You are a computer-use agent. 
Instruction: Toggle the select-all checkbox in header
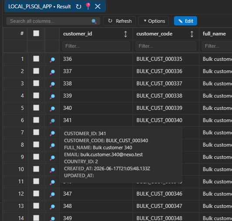tap(36, 33)
